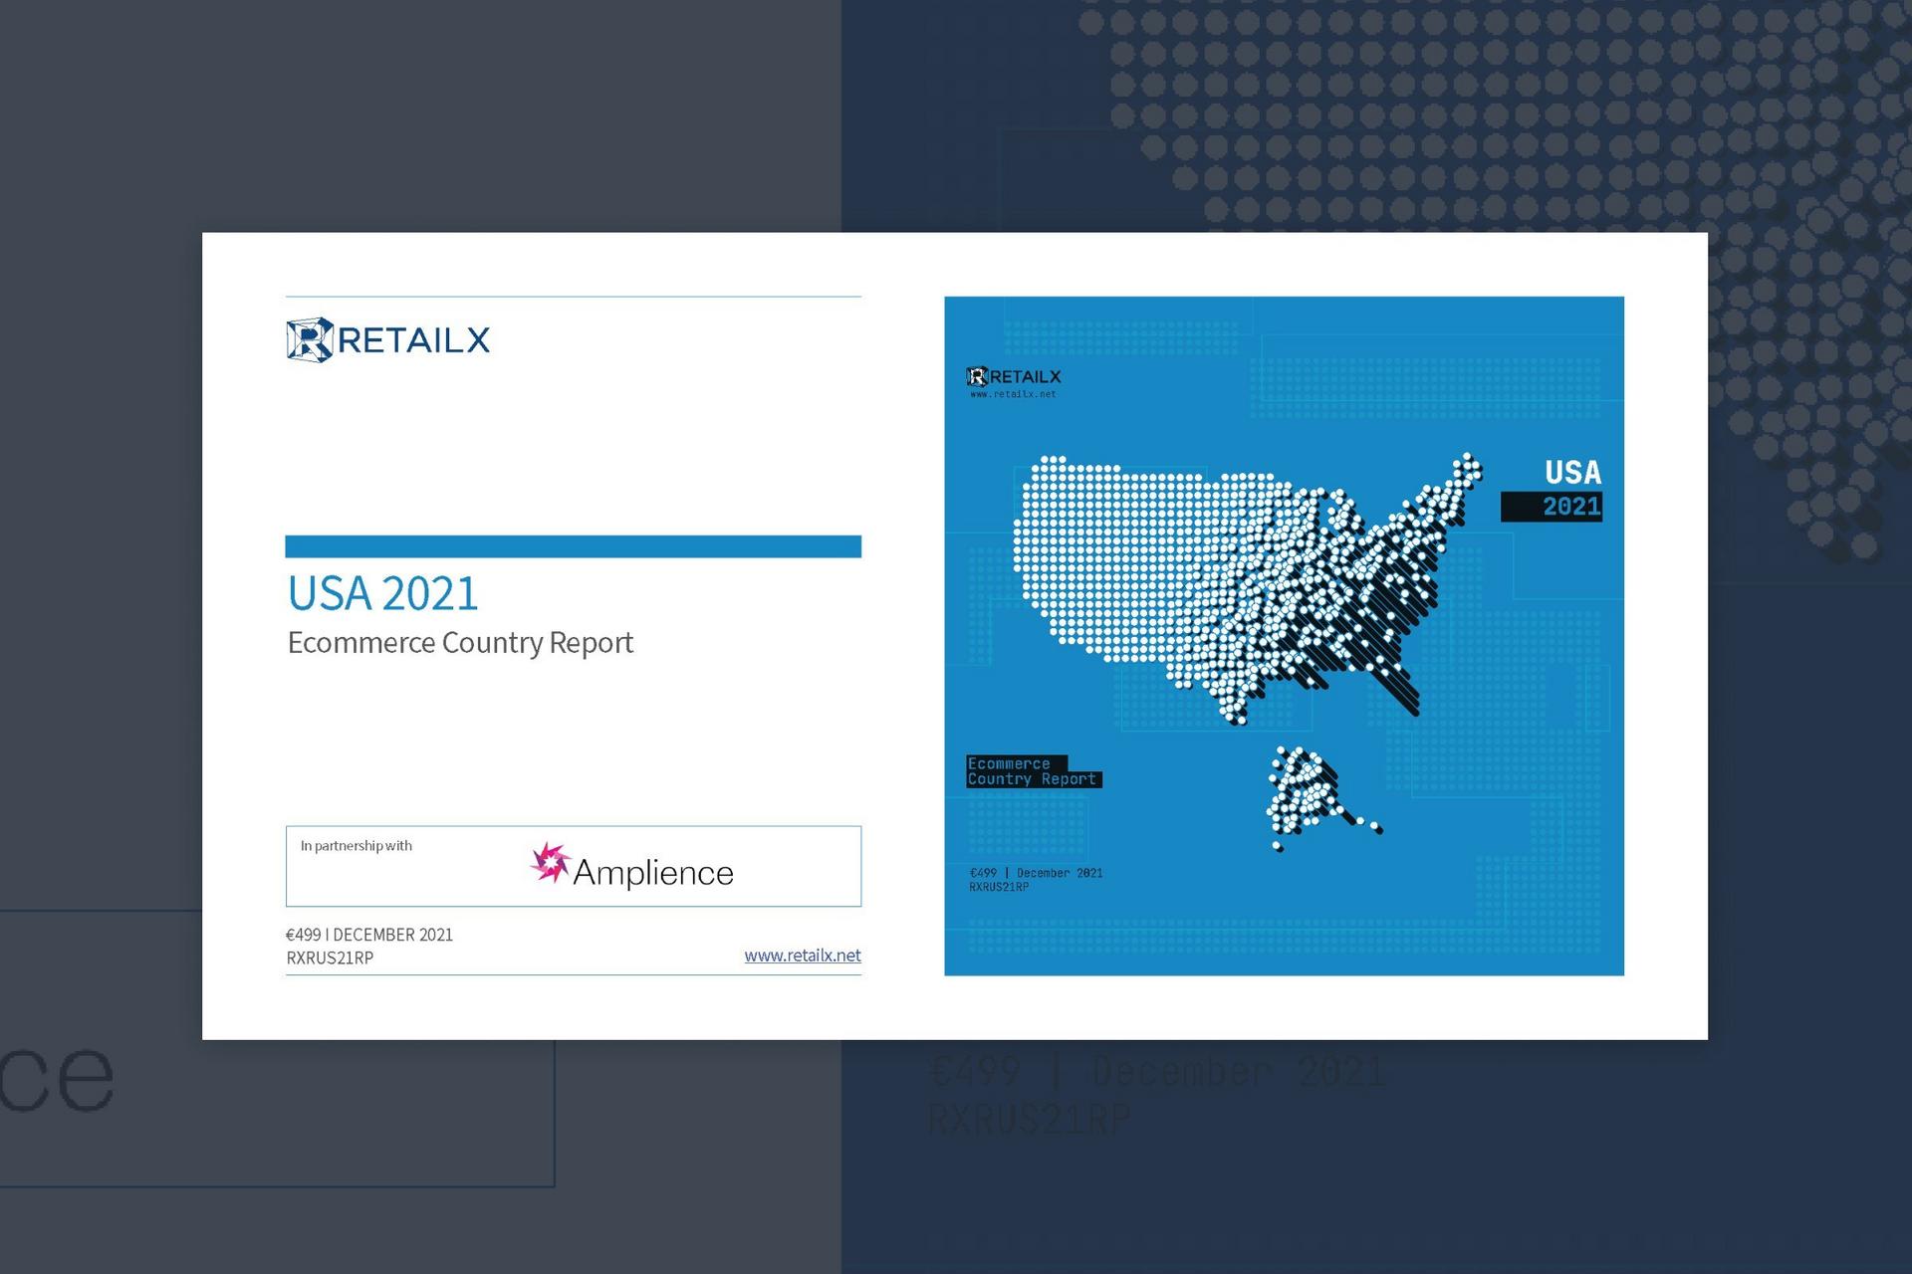This screenshot has width=1912, height=1274.
Task: Click the '2021' black label on the cover
Action: [x=1552, y=507]
